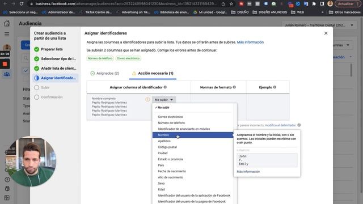Go to the Añadir lista de clientes step

pyautogui.click(x=55, y=69)
